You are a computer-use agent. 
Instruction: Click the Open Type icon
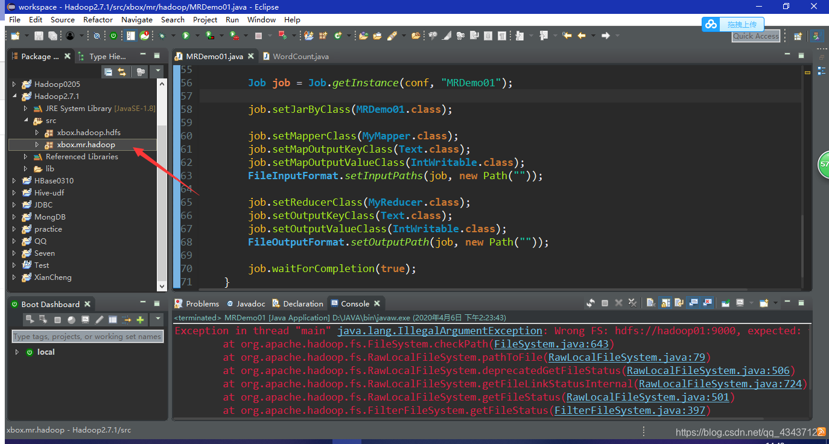point(363,36)
